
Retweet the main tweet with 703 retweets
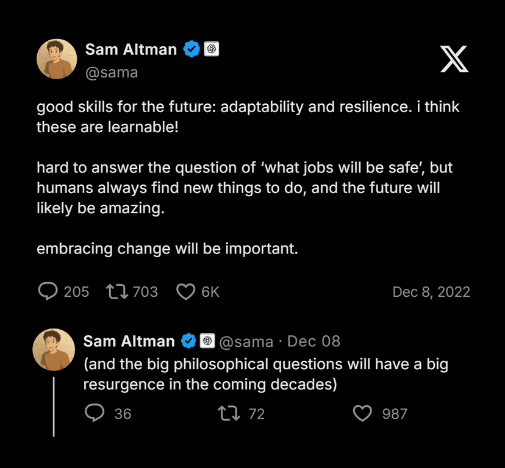coord(116,291)
